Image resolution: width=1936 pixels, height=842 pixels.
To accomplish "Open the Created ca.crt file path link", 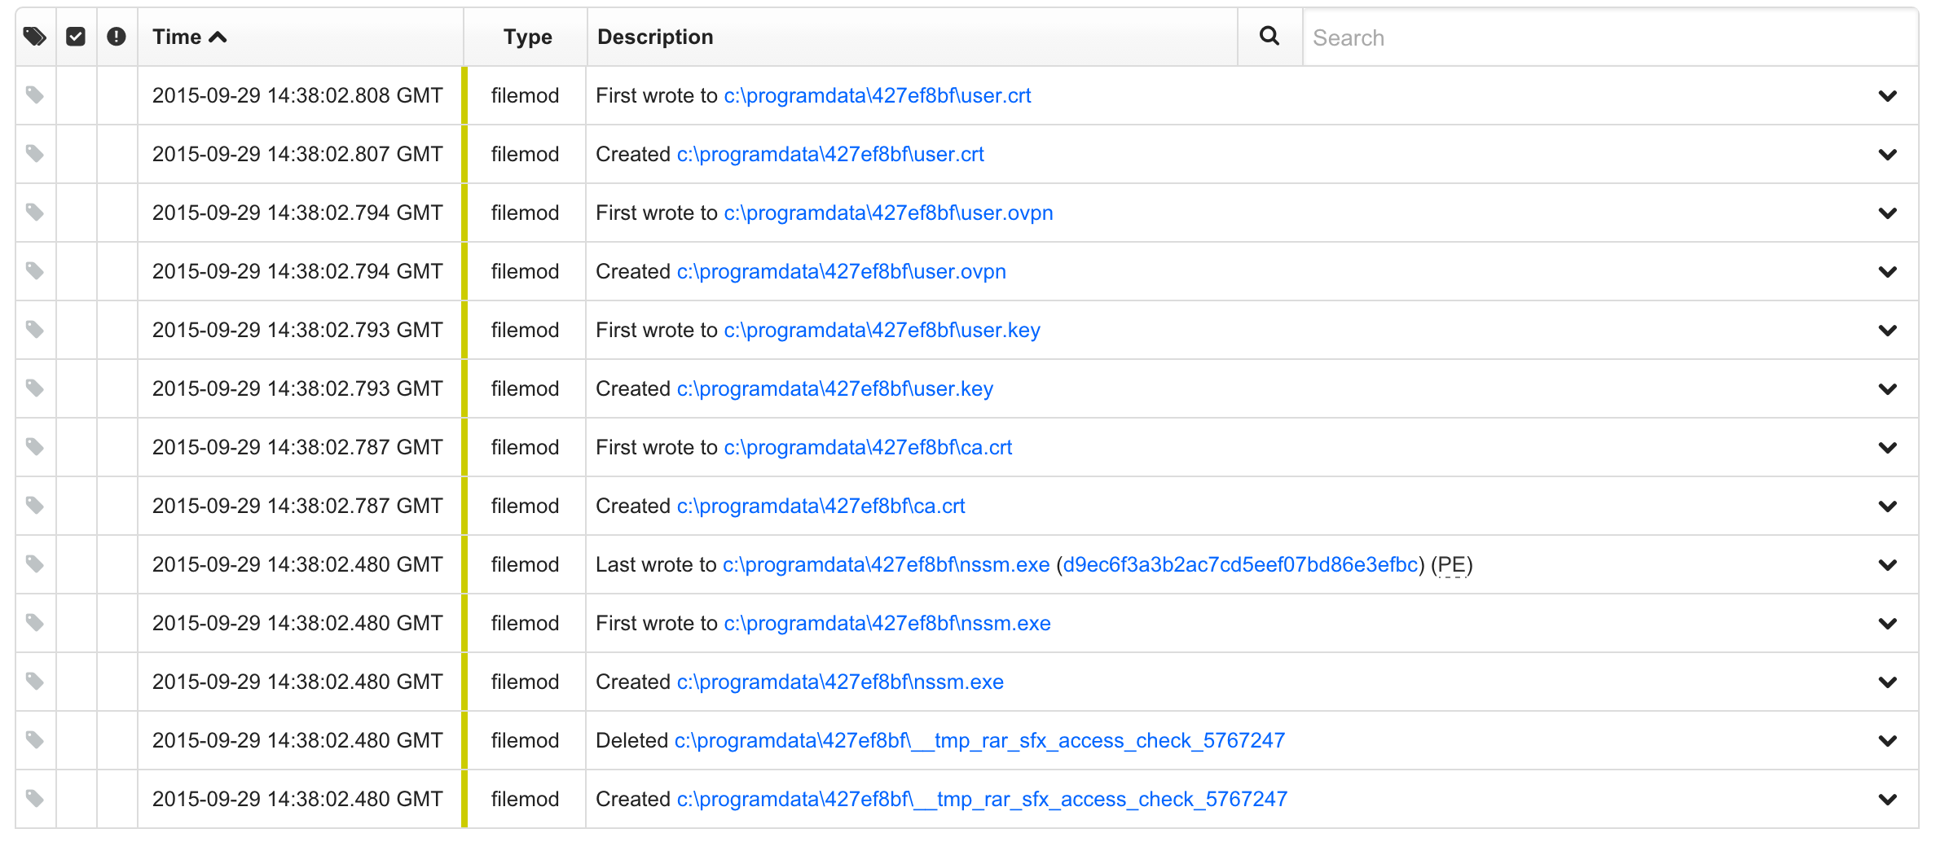I will 821,506.
